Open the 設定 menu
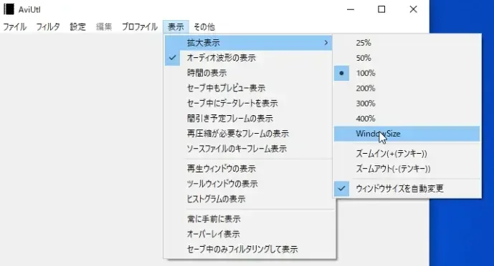This screenshot has height=266, width=494. pos(78,27)
